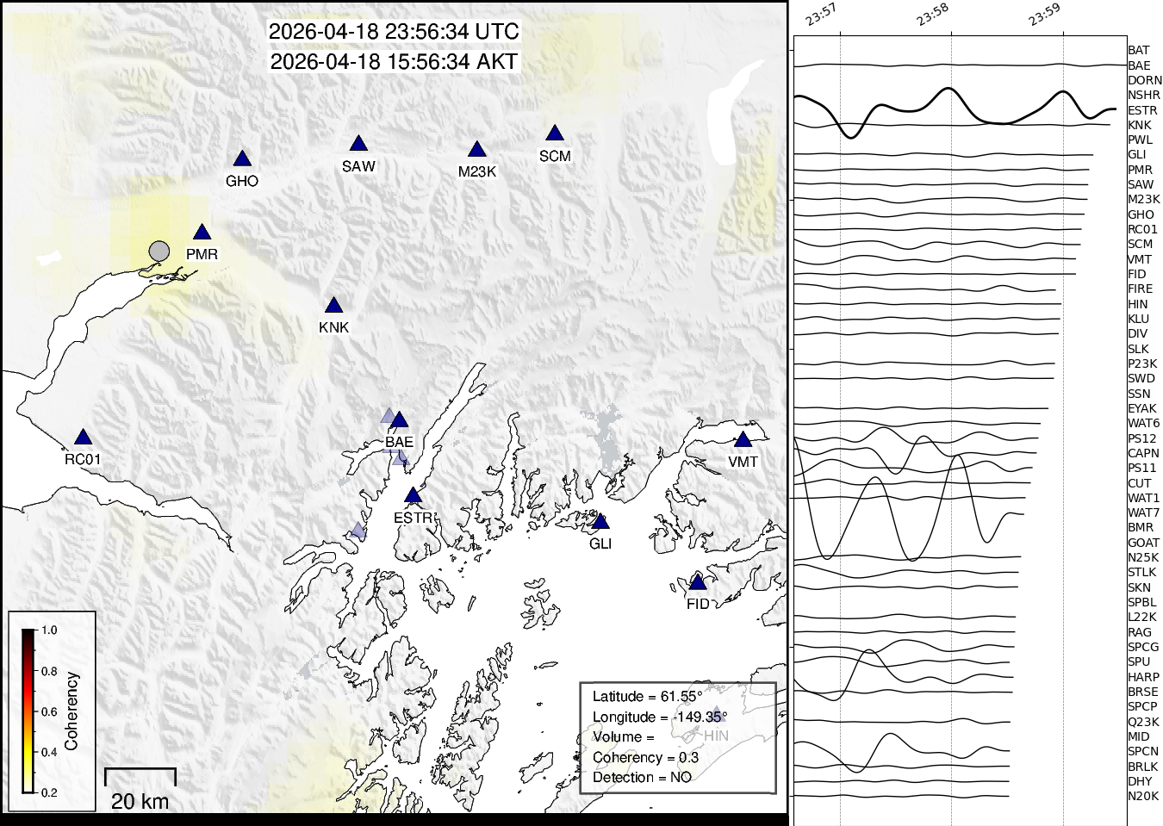Image resolution: width=1163 pixels, height=826 pixels.
Task: Click CUT in the waveform station list
Action: (1139, 484)
